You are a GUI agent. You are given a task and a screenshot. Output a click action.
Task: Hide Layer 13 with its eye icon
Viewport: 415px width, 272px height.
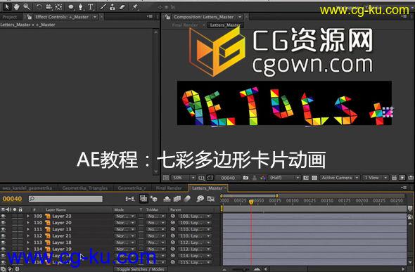point(4,229)
